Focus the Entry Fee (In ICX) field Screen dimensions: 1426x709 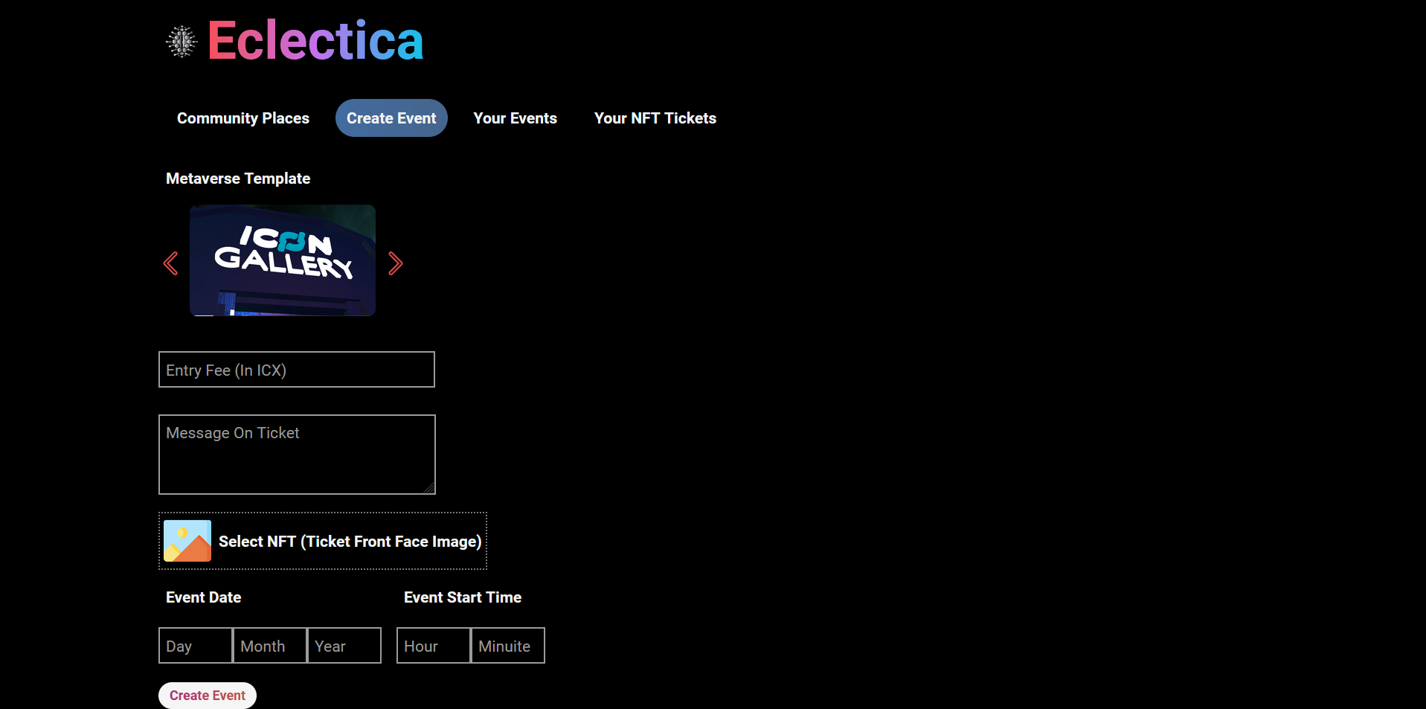(297, 370)
